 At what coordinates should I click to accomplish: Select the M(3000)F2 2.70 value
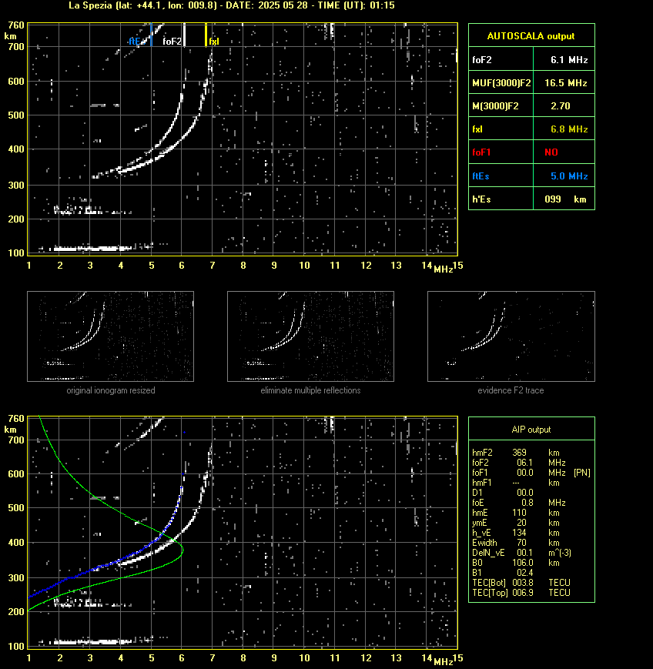tap(561, 105)
